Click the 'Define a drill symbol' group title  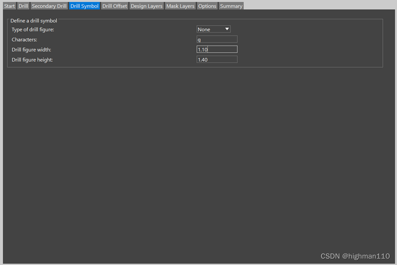[x=34, y=21]
